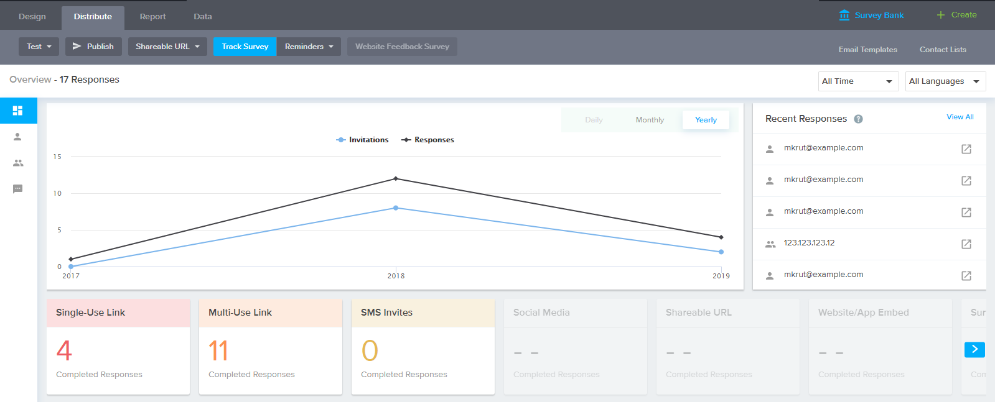Switch to the Design tab
Viewport: 995px width, 402px height.
[x=32, y=17]
